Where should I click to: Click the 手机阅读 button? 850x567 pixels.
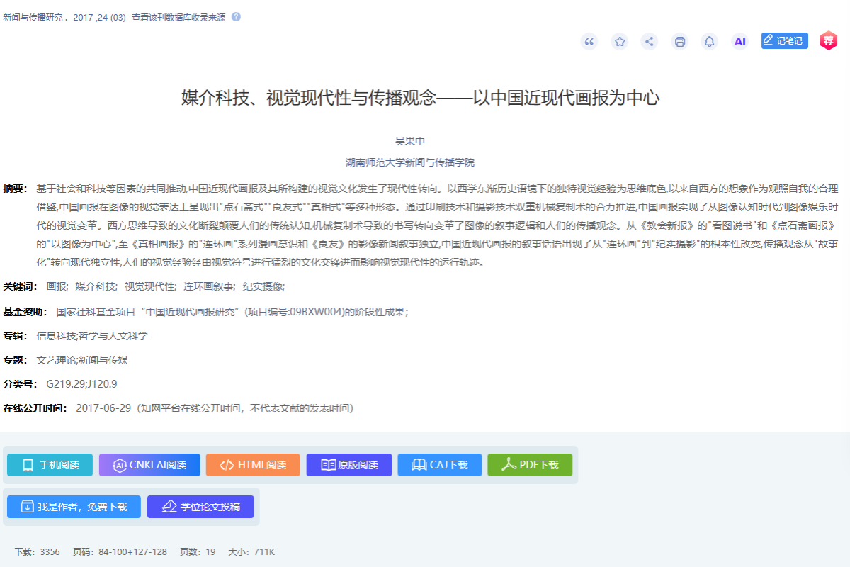(x=50, y=465)
